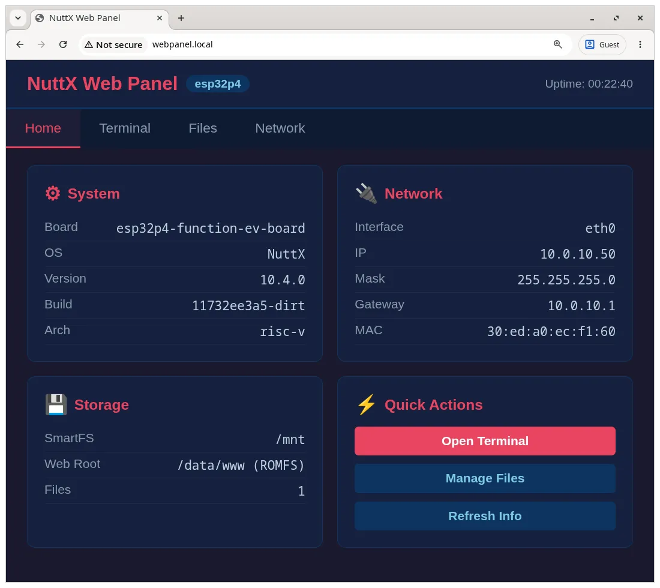The width and height of the screenshot is (660, 588).
Task: Switch to the Network tab
Action: 280,128
